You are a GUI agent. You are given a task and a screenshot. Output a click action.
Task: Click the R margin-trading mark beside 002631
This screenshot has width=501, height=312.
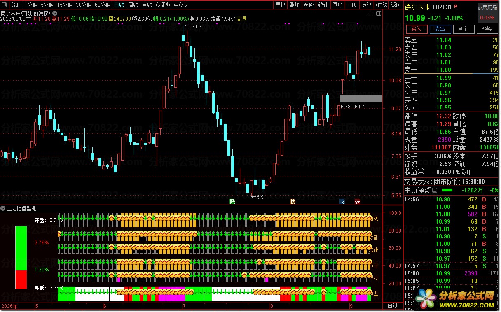point(457,7)
